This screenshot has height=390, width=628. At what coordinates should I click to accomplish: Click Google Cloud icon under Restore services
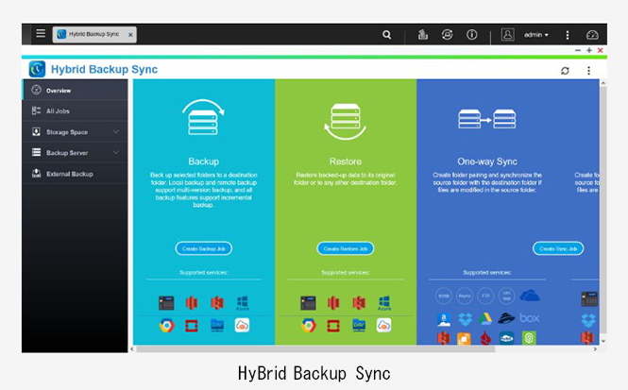click(309, 326)
